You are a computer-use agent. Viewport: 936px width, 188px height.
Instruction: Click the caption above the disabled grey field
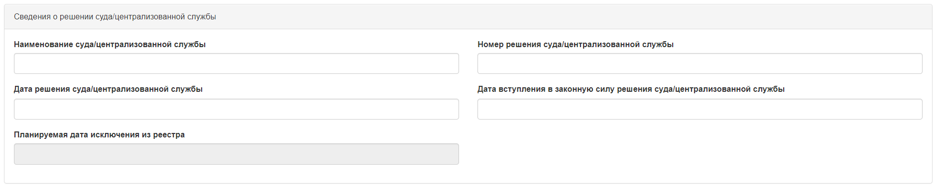pos(99,135)
